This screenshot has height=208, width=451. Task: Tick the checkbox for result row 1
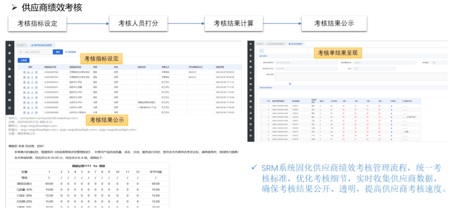[x=261, y=106]
